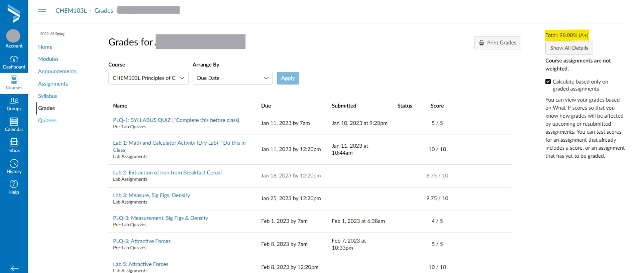633x273 pixels.
Task: Toggle Calculate based only on graded assignments
Action: point(548,82)
